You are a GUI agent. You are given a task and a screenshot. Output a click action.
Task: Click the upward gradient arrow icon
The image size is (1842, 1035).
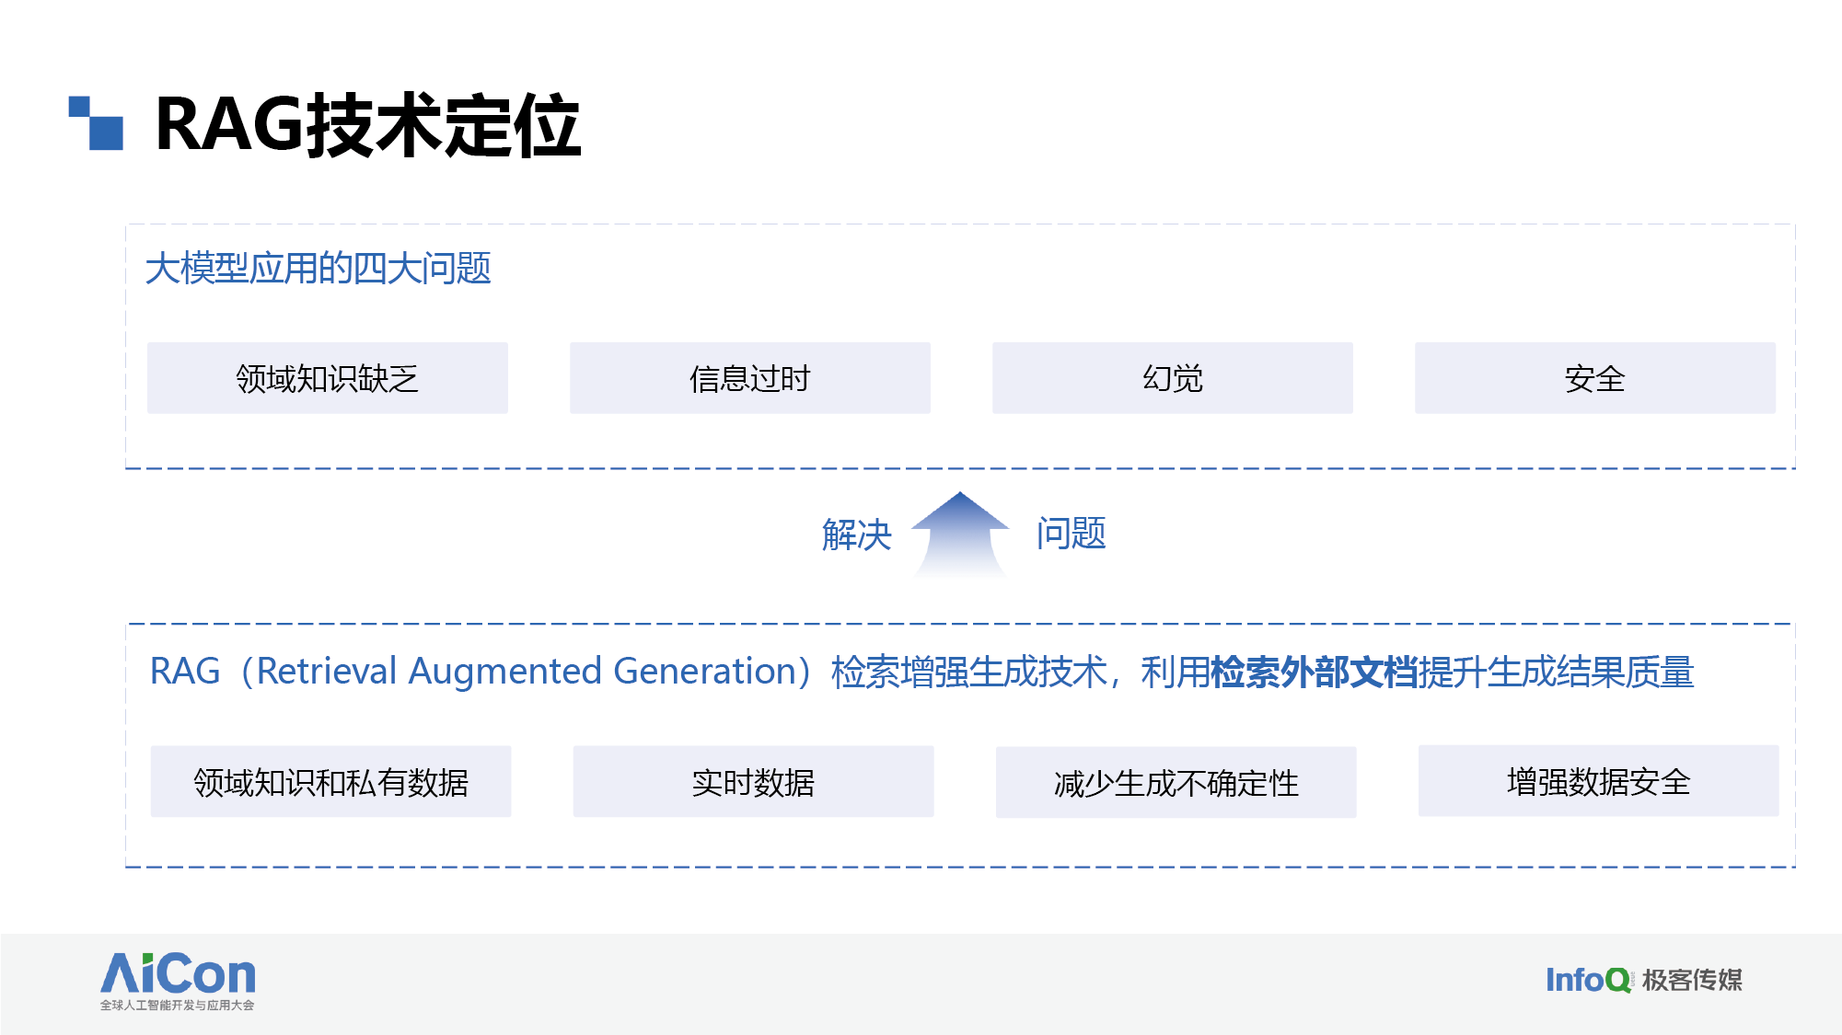[960, 535]
